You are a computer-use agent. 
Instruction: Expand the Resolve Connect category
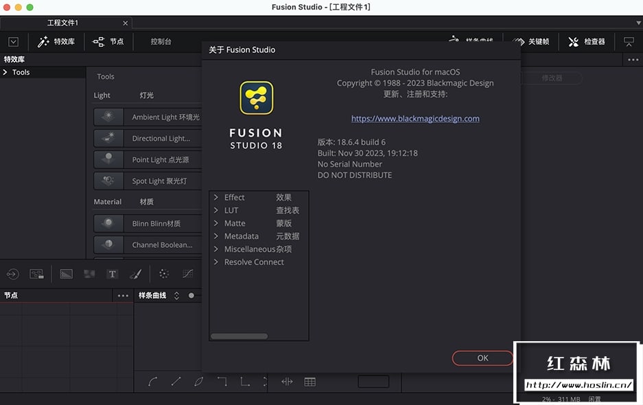215,262
